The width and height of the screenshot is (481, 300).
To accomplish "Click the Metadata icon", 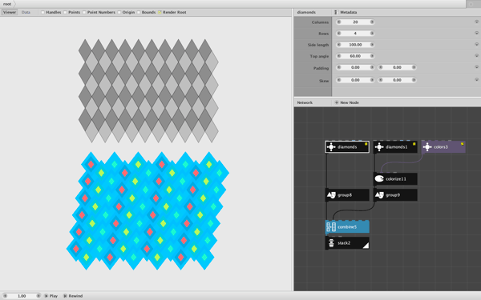I will click(336, 12).
